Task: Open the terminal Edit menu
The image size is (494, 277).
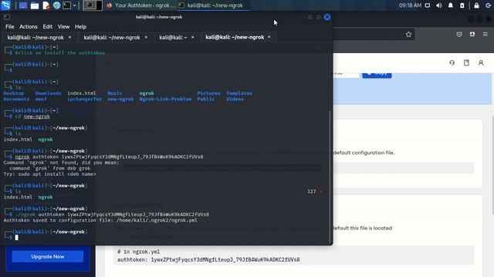Action: coord(48,27)
